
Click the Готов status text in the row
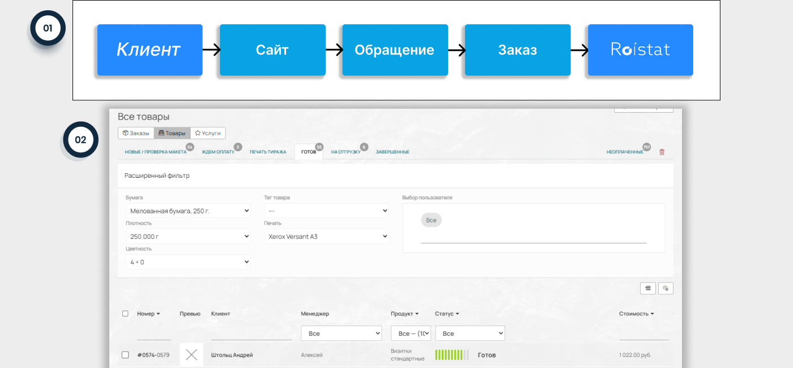[x=487, y=355]
